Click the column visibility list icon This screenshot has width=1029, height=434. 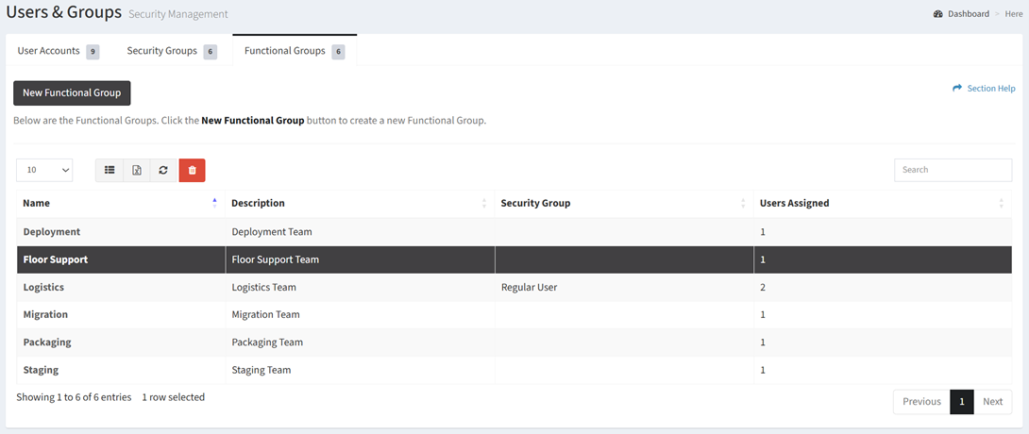coord(110,170)
